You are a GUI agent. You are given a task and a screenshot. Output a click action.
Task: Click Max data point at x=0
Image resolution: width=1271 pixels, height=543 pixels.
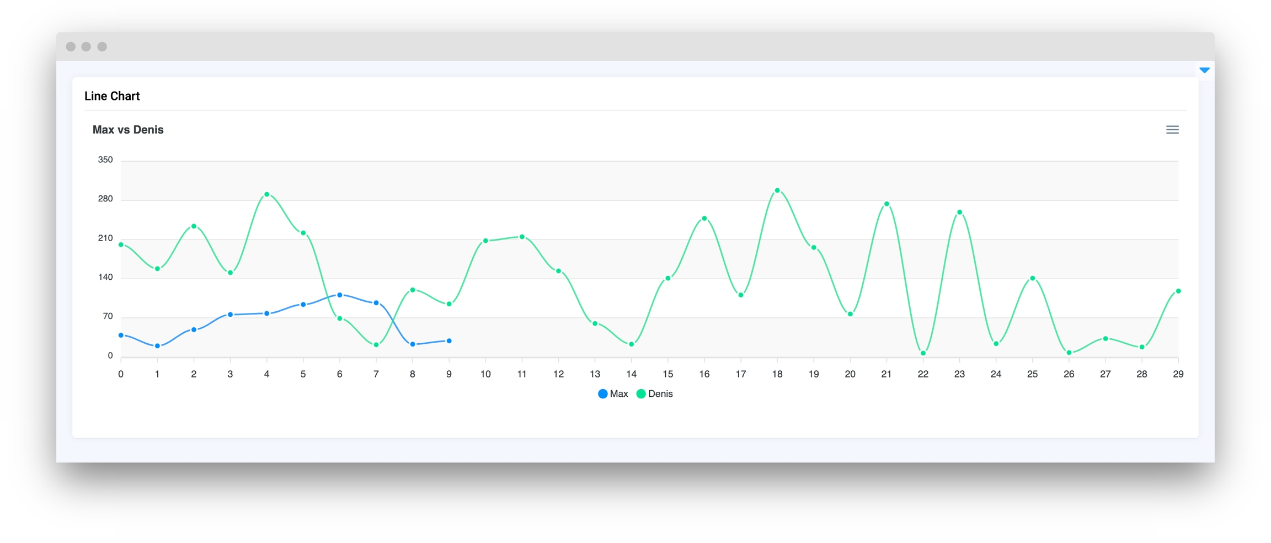tap(121, 335)
